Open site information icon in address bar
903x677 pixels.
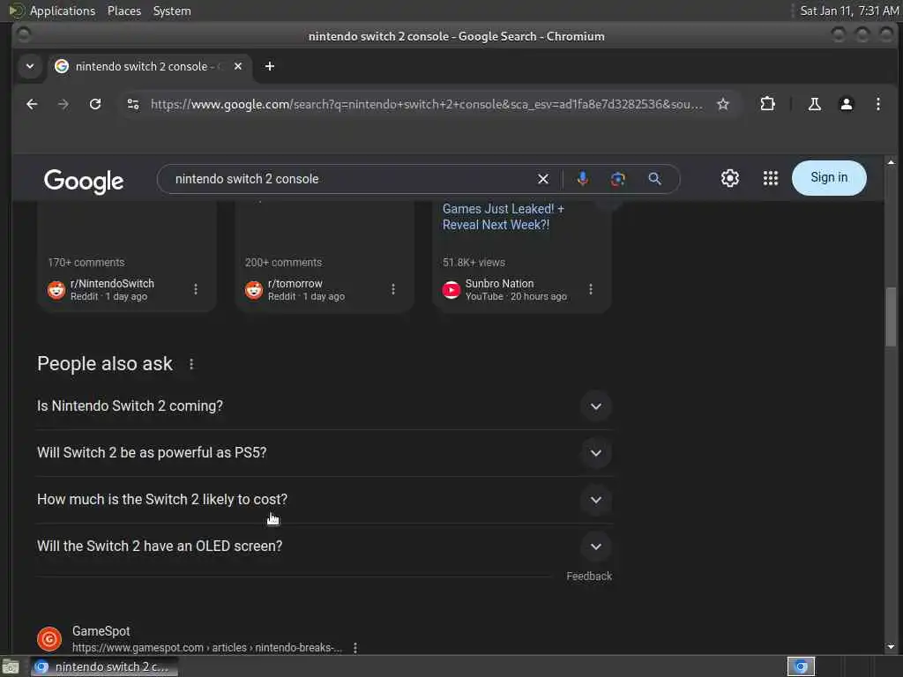[133, 104]
